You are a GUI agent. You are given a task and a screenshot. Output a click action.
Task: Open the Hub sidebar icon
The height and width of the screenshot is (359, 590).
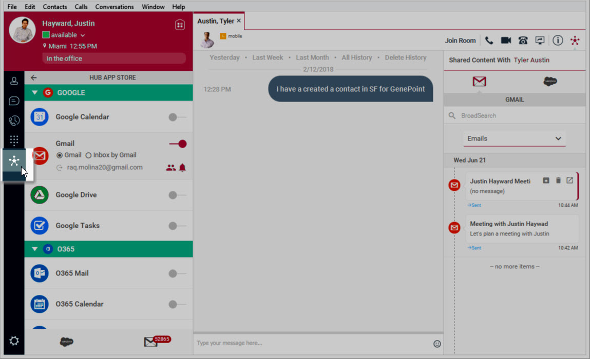tap(14, 161)
